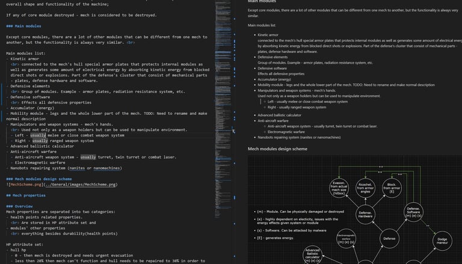Click '- Accumulator (energy)' line in editor
462x264 pixels.
[x=30, y=108]
